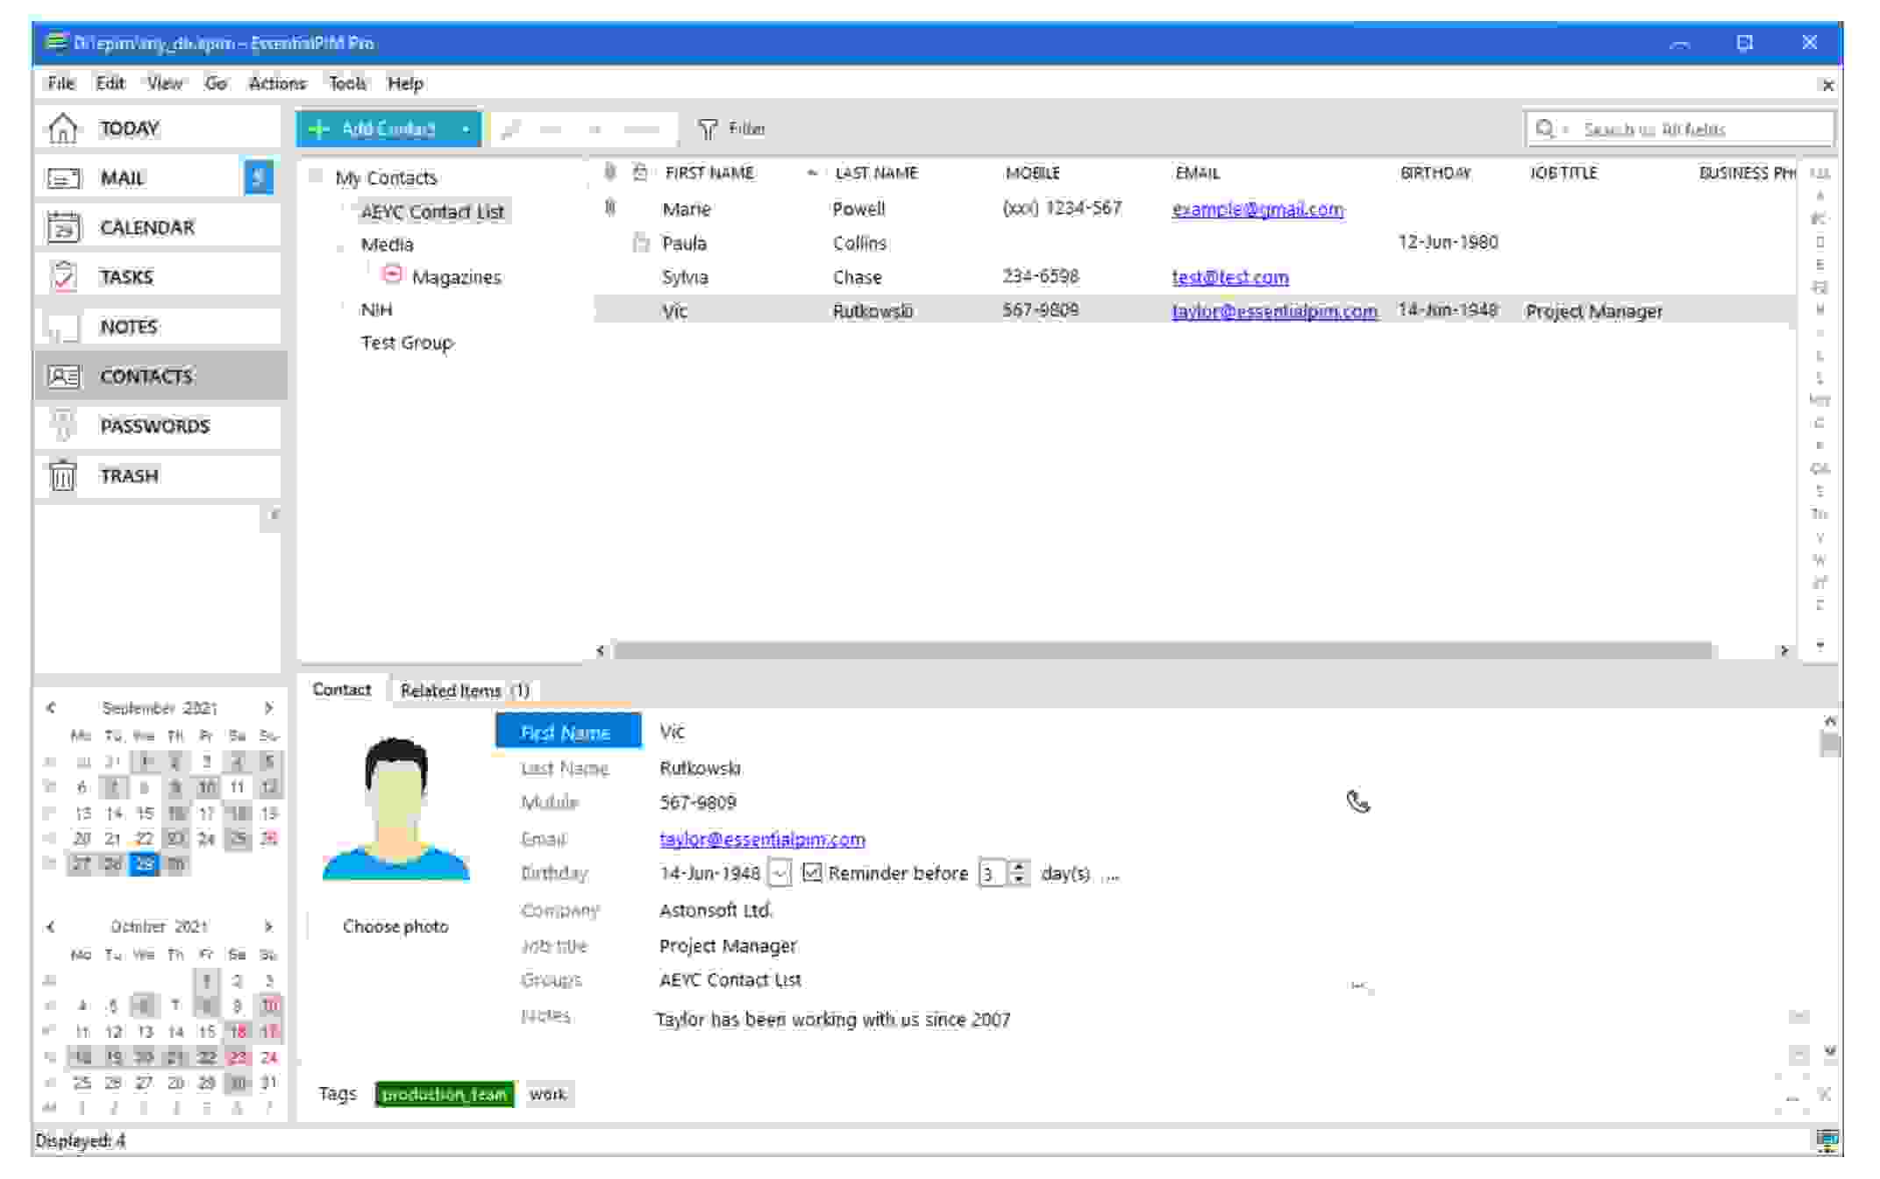1880x1179 pixels.
Task: Open the View menu
Action: click(165, 83)
